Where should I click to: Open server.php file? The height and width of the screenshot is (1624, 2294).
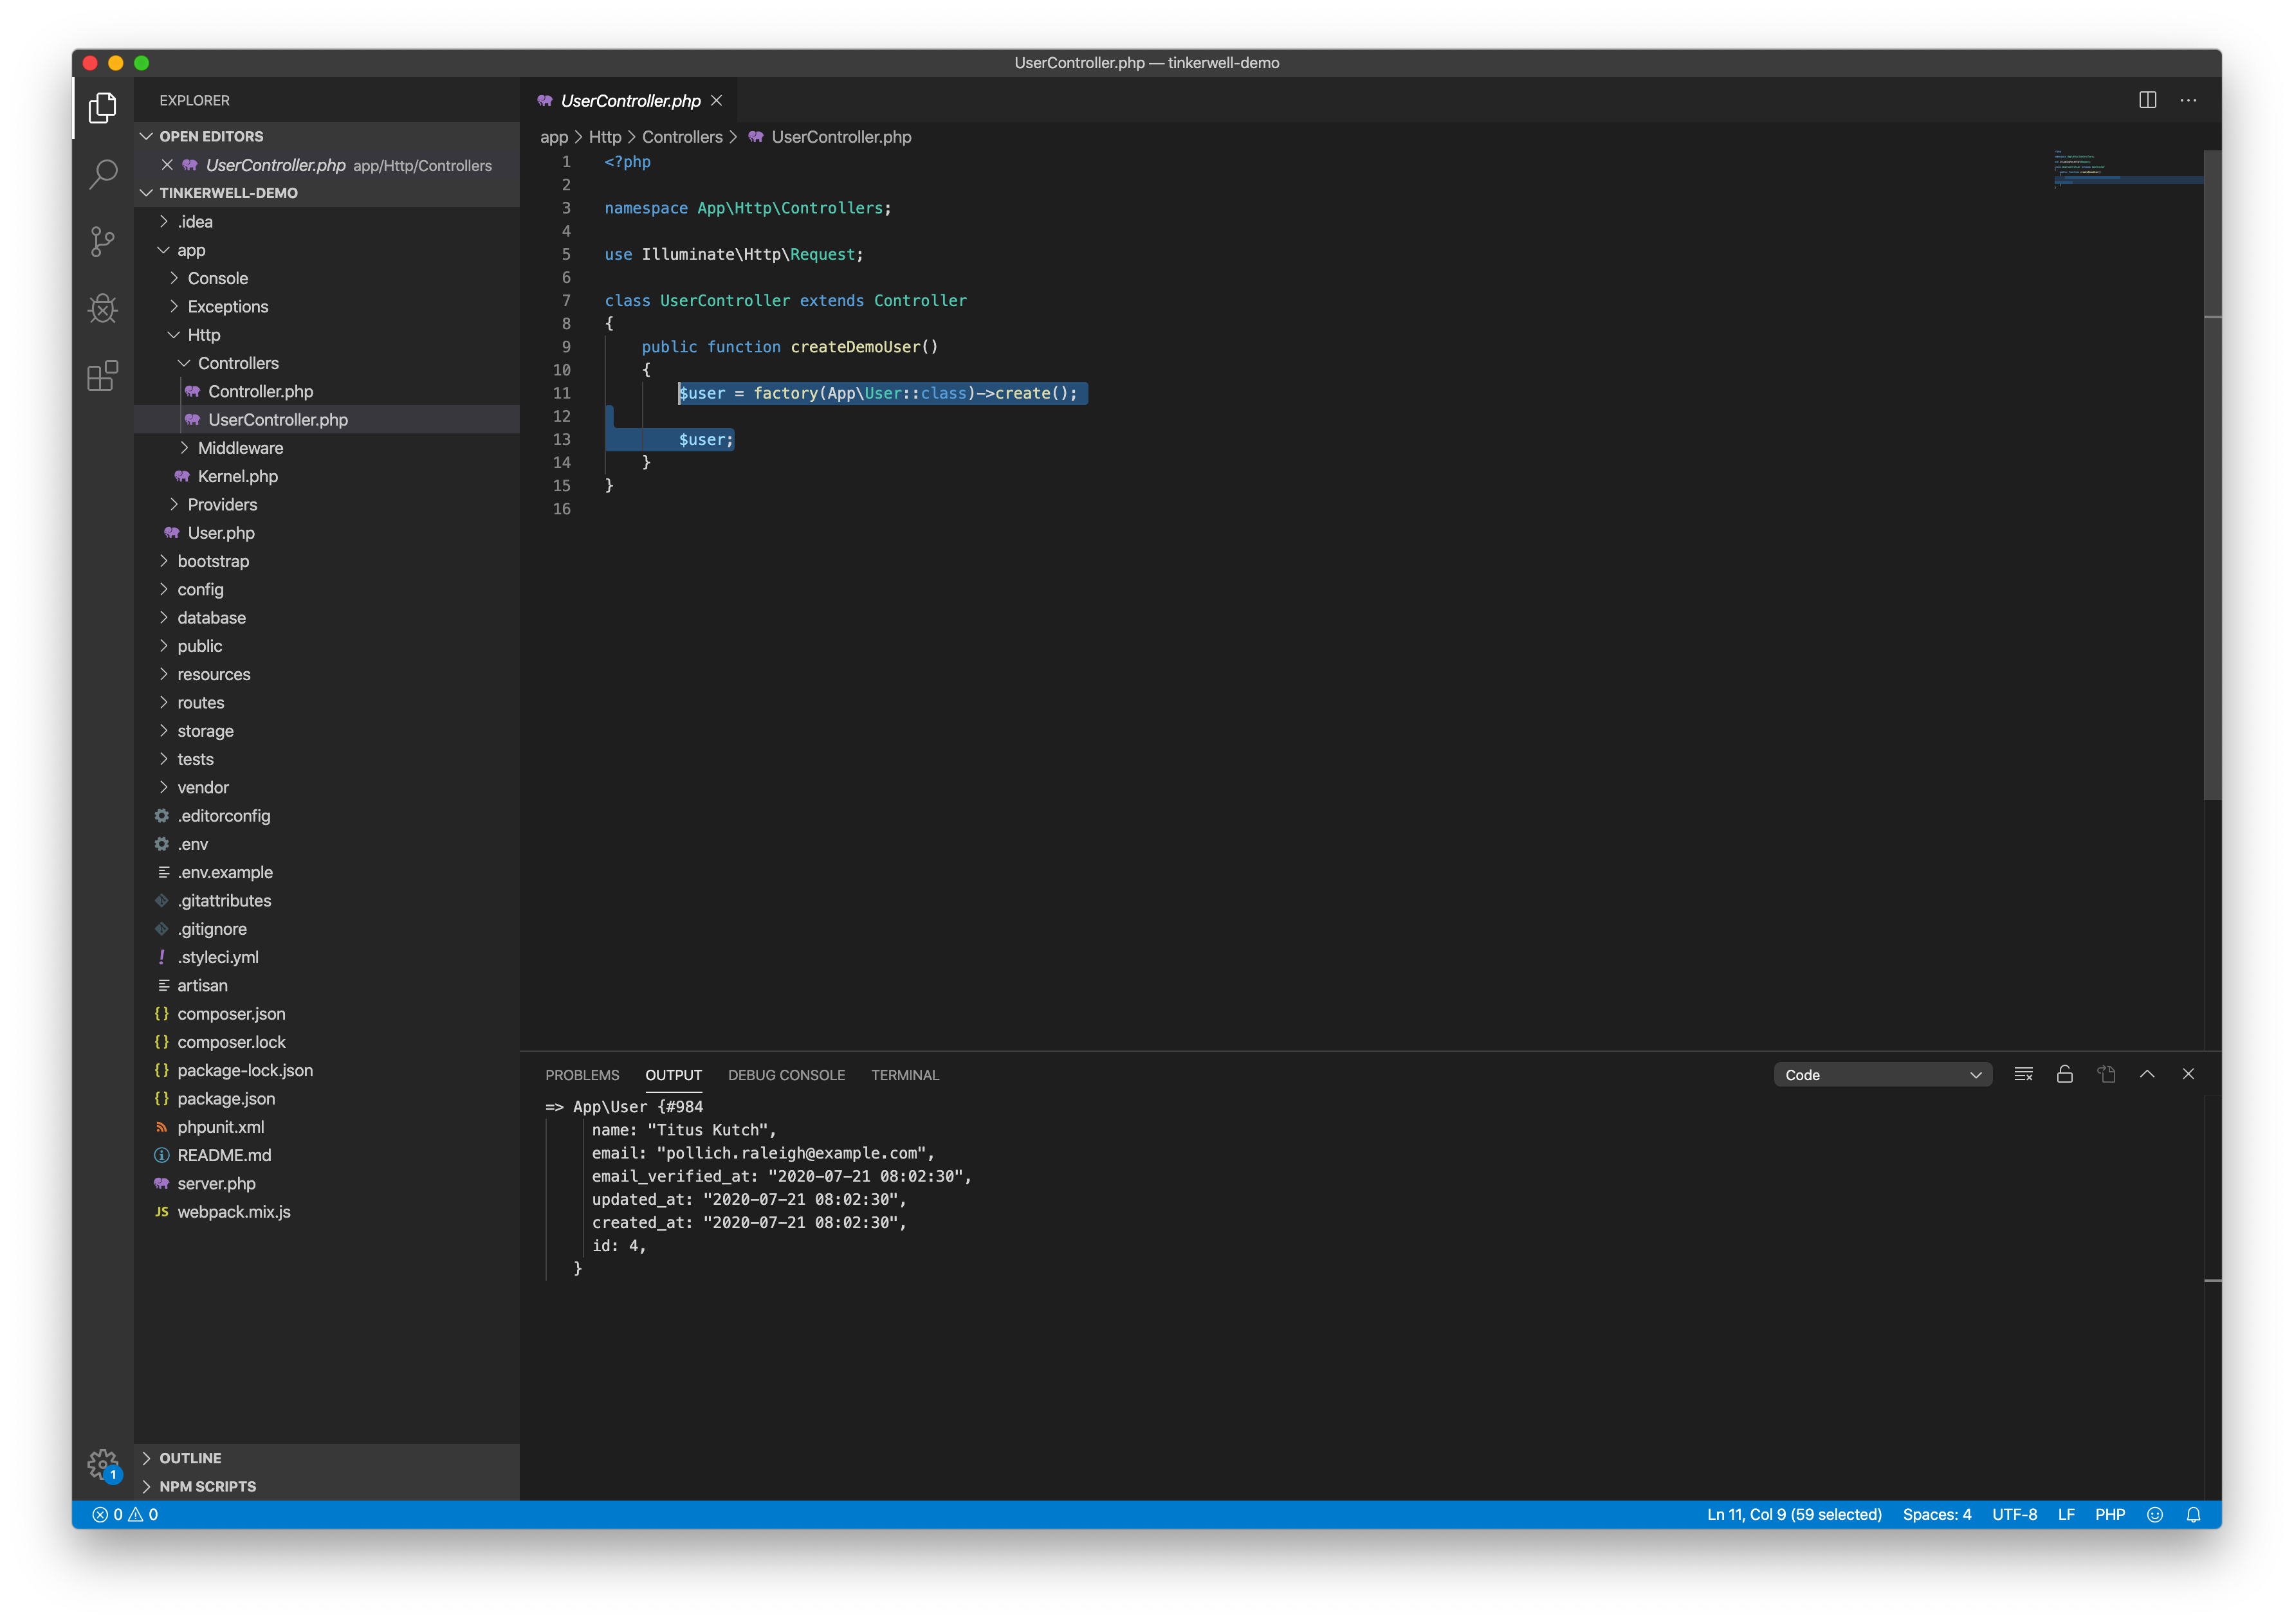tap(326, 1183)
